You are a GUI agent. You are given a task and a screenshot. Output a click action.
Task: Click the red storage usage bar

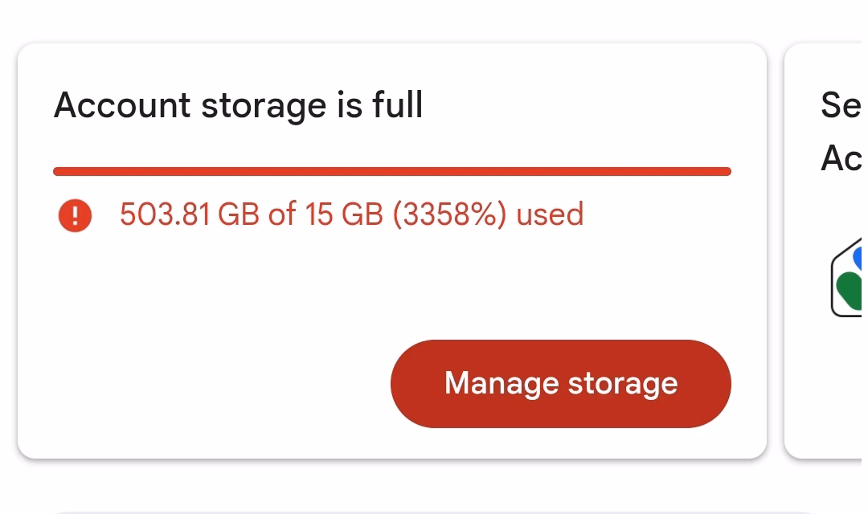(x=391, y=171)
